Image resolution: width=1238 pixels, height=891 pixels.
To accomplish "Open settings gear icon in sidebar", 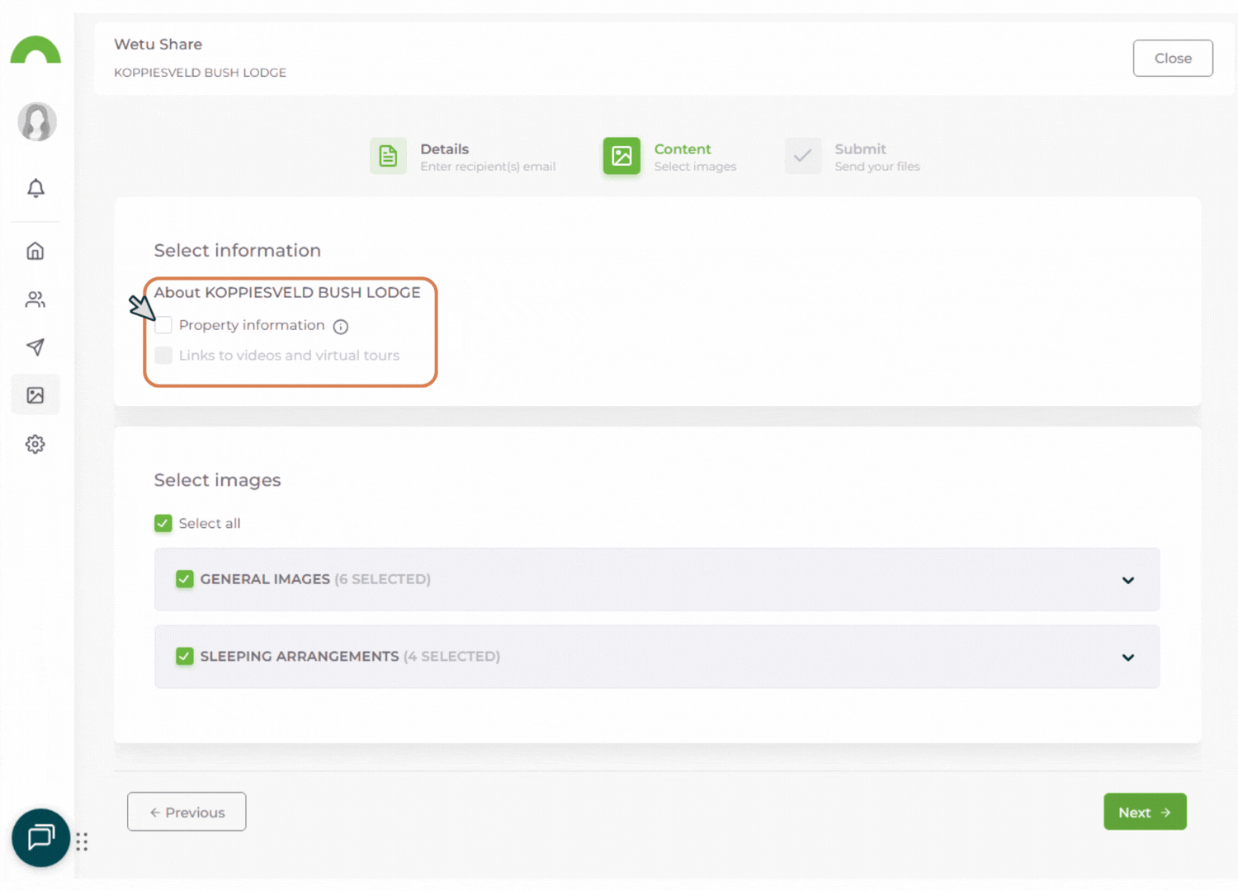I will 35,445.
